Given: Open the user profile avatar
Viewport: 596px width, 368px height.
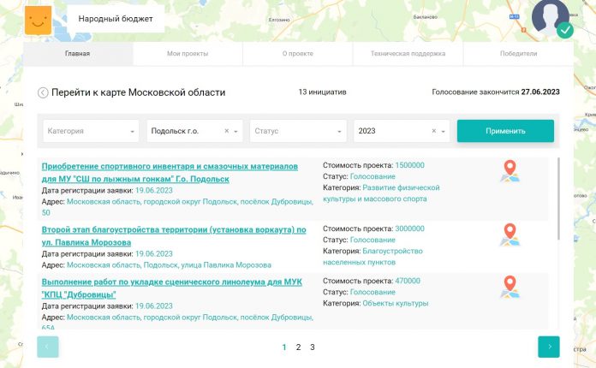Looking at the screenshot, I should [x=549, y=17].
